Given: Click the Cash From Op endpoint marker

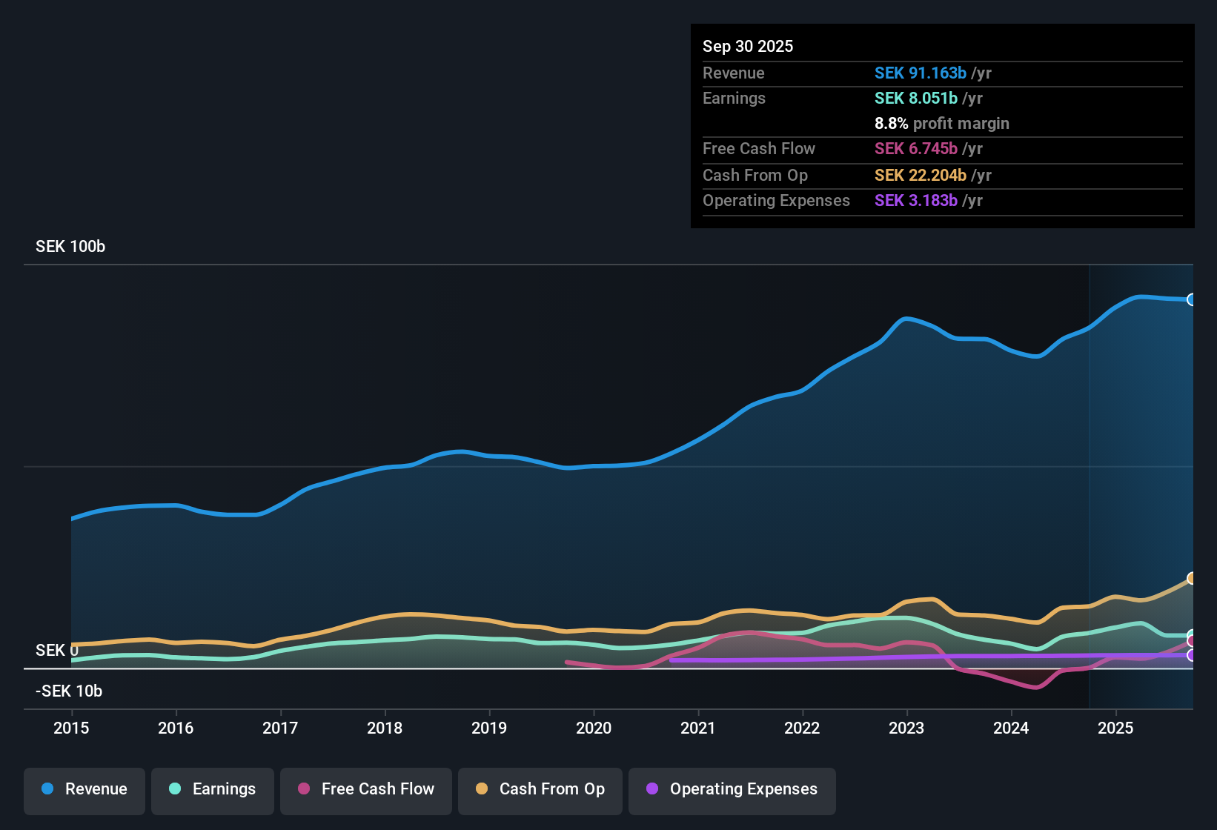Looking at the screenshot, I should pyautogui.click(x=1192, y=578).
